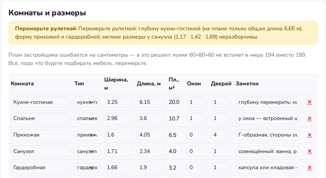Screen dimensions: 326x178
Task: Open type dropdown for Спальня
Action: coord(87,119)
